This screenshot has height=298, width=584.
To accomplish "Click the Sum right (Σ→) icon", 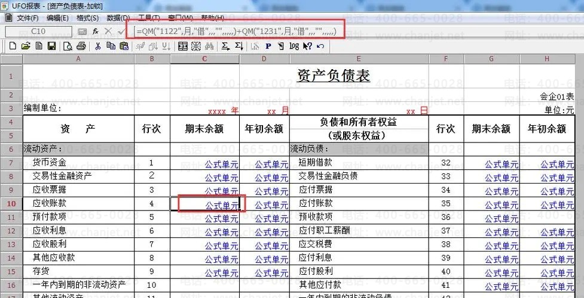I will (225, 46).
